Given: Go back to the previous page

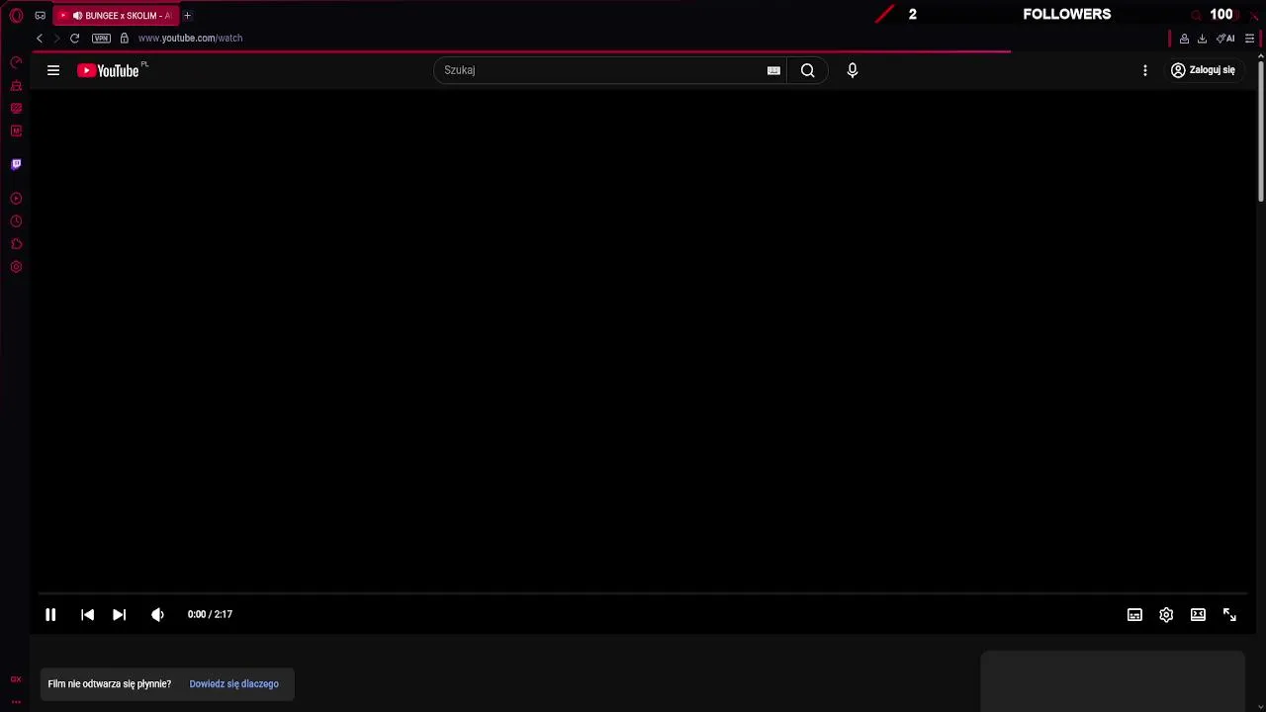Looking at the screenshot, I should click(x=40, y=38).
